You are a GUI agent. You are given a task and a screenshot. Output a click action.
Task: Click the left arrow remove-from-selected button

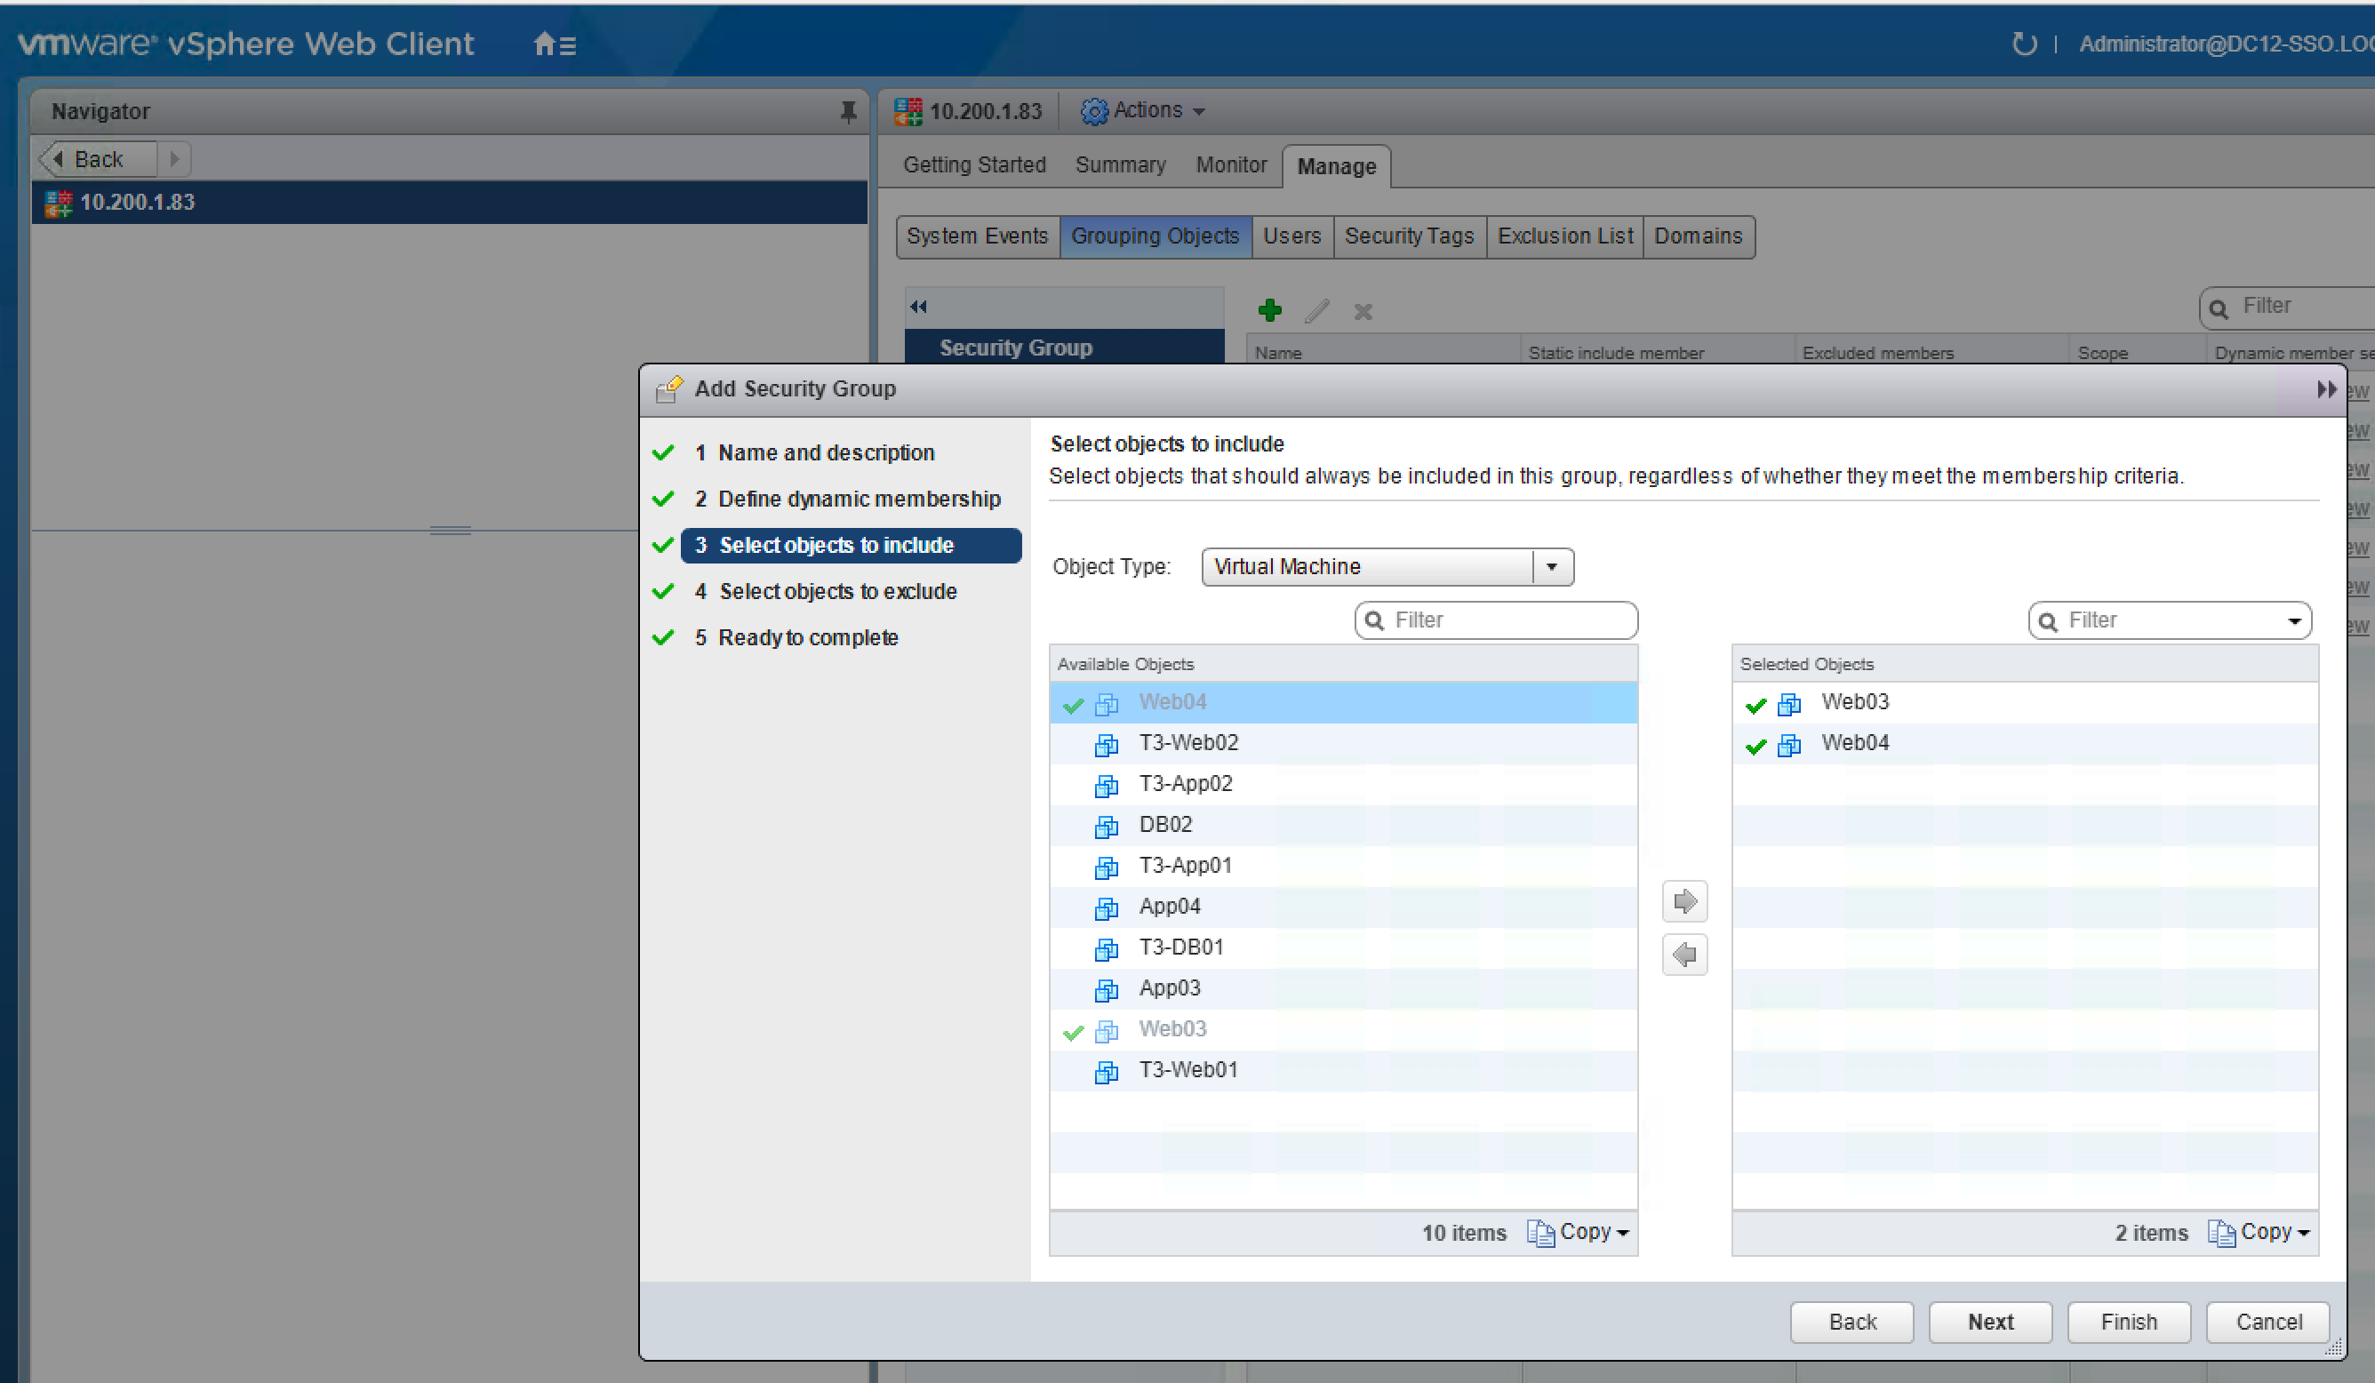(x=1684, y=955)
